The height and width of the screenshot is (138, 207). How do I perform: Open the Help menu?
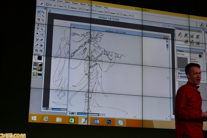pyautogui.click(x=106, y=7)
